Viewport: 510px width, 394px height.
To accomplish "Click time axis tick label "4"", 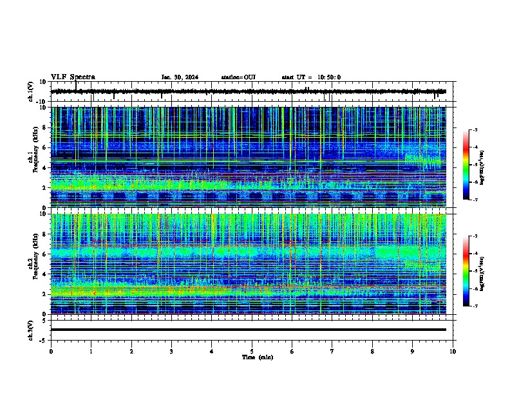I will pos(212,352).
